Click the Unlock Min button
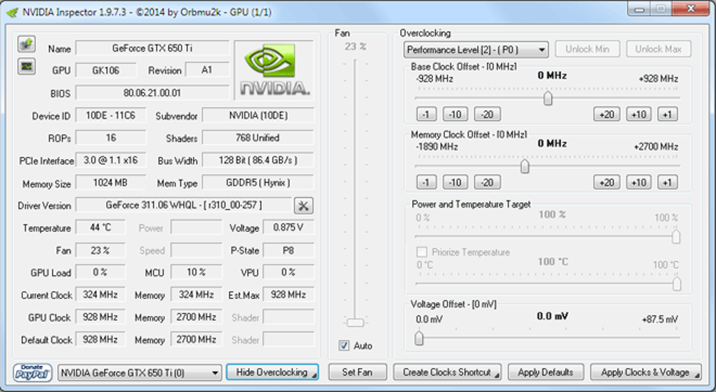 pyautogui.click(x=588, y=49)
